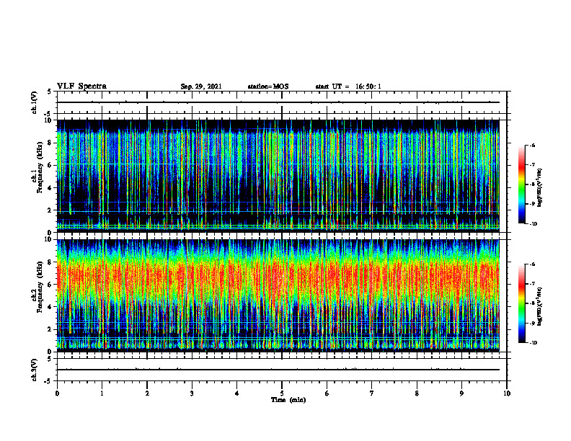Image resolution: width=571 pixels, height=441 pixels.
Task: Click the "-6" label on ch.1 color bar
Action: [x=532, y=146]
